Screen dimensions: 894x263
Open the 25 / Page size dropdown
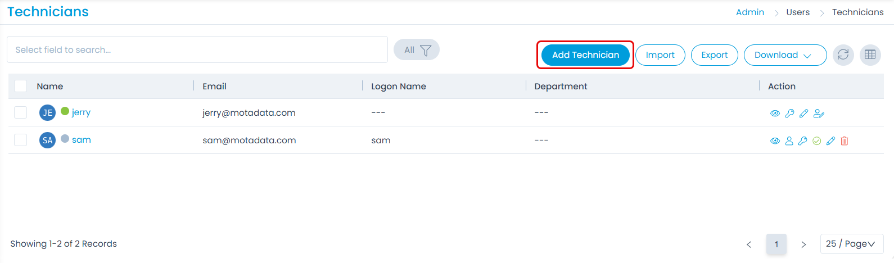tap(851, 244)
